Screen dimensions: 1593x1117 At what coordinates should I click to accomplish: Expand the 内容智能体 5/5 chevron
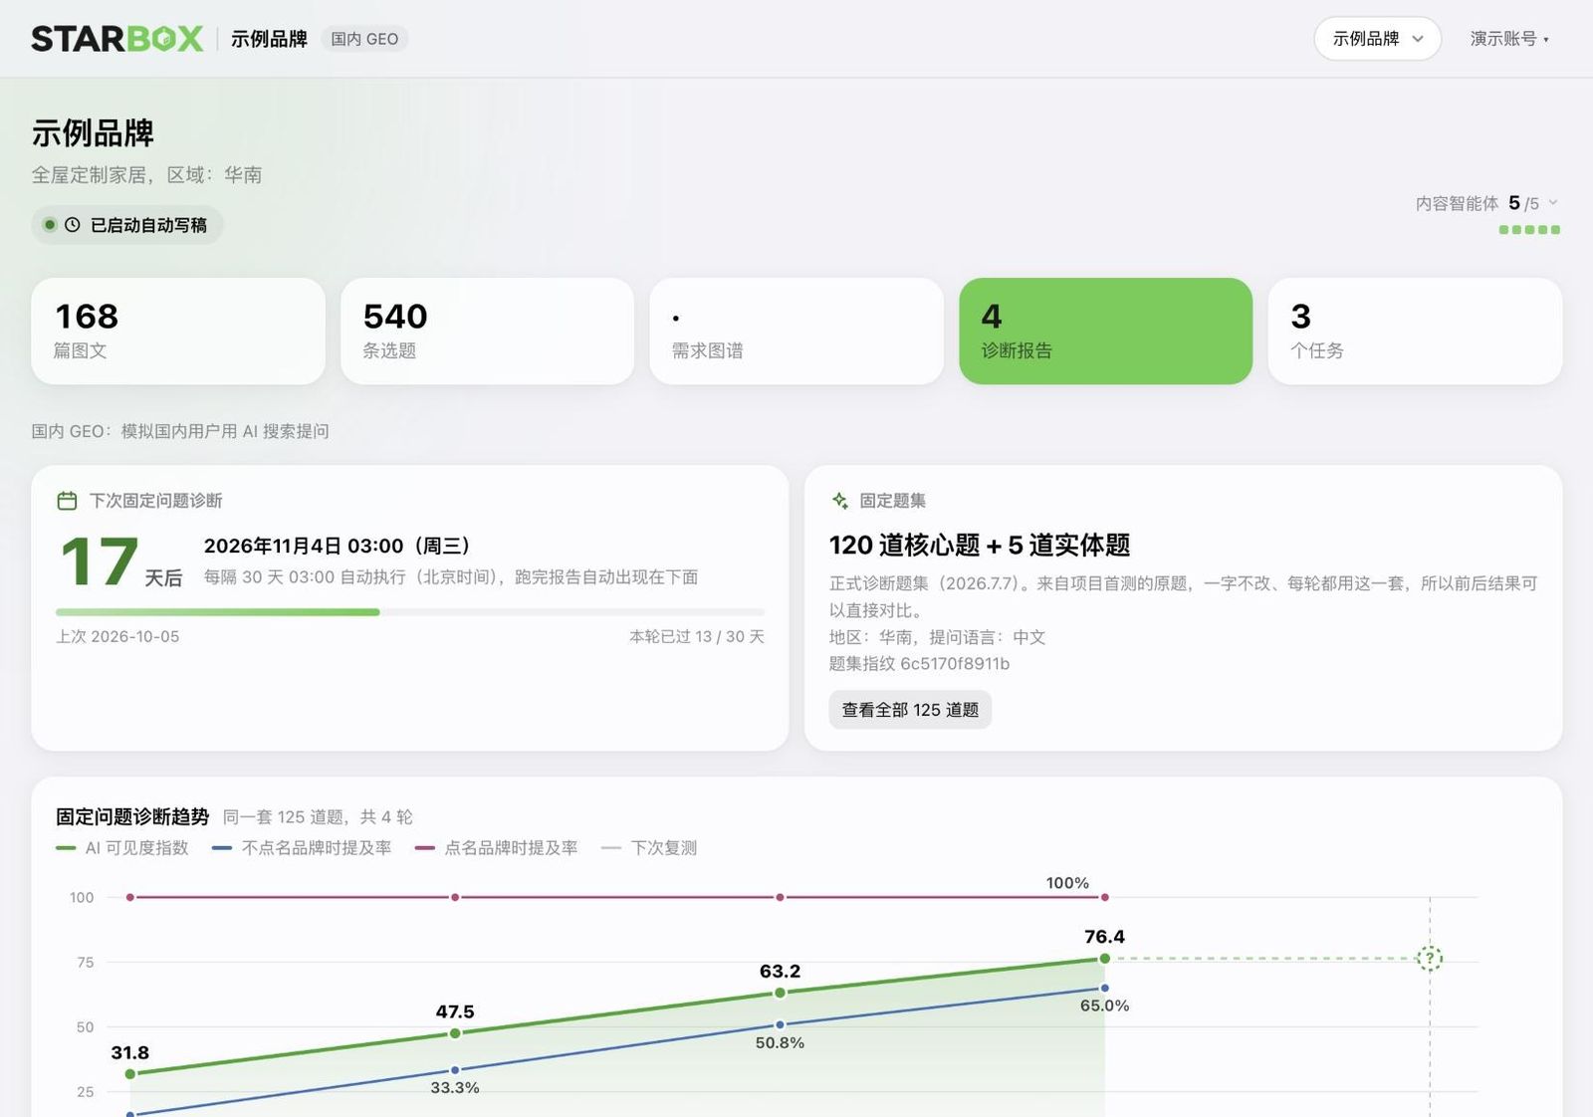(1553, 202)
